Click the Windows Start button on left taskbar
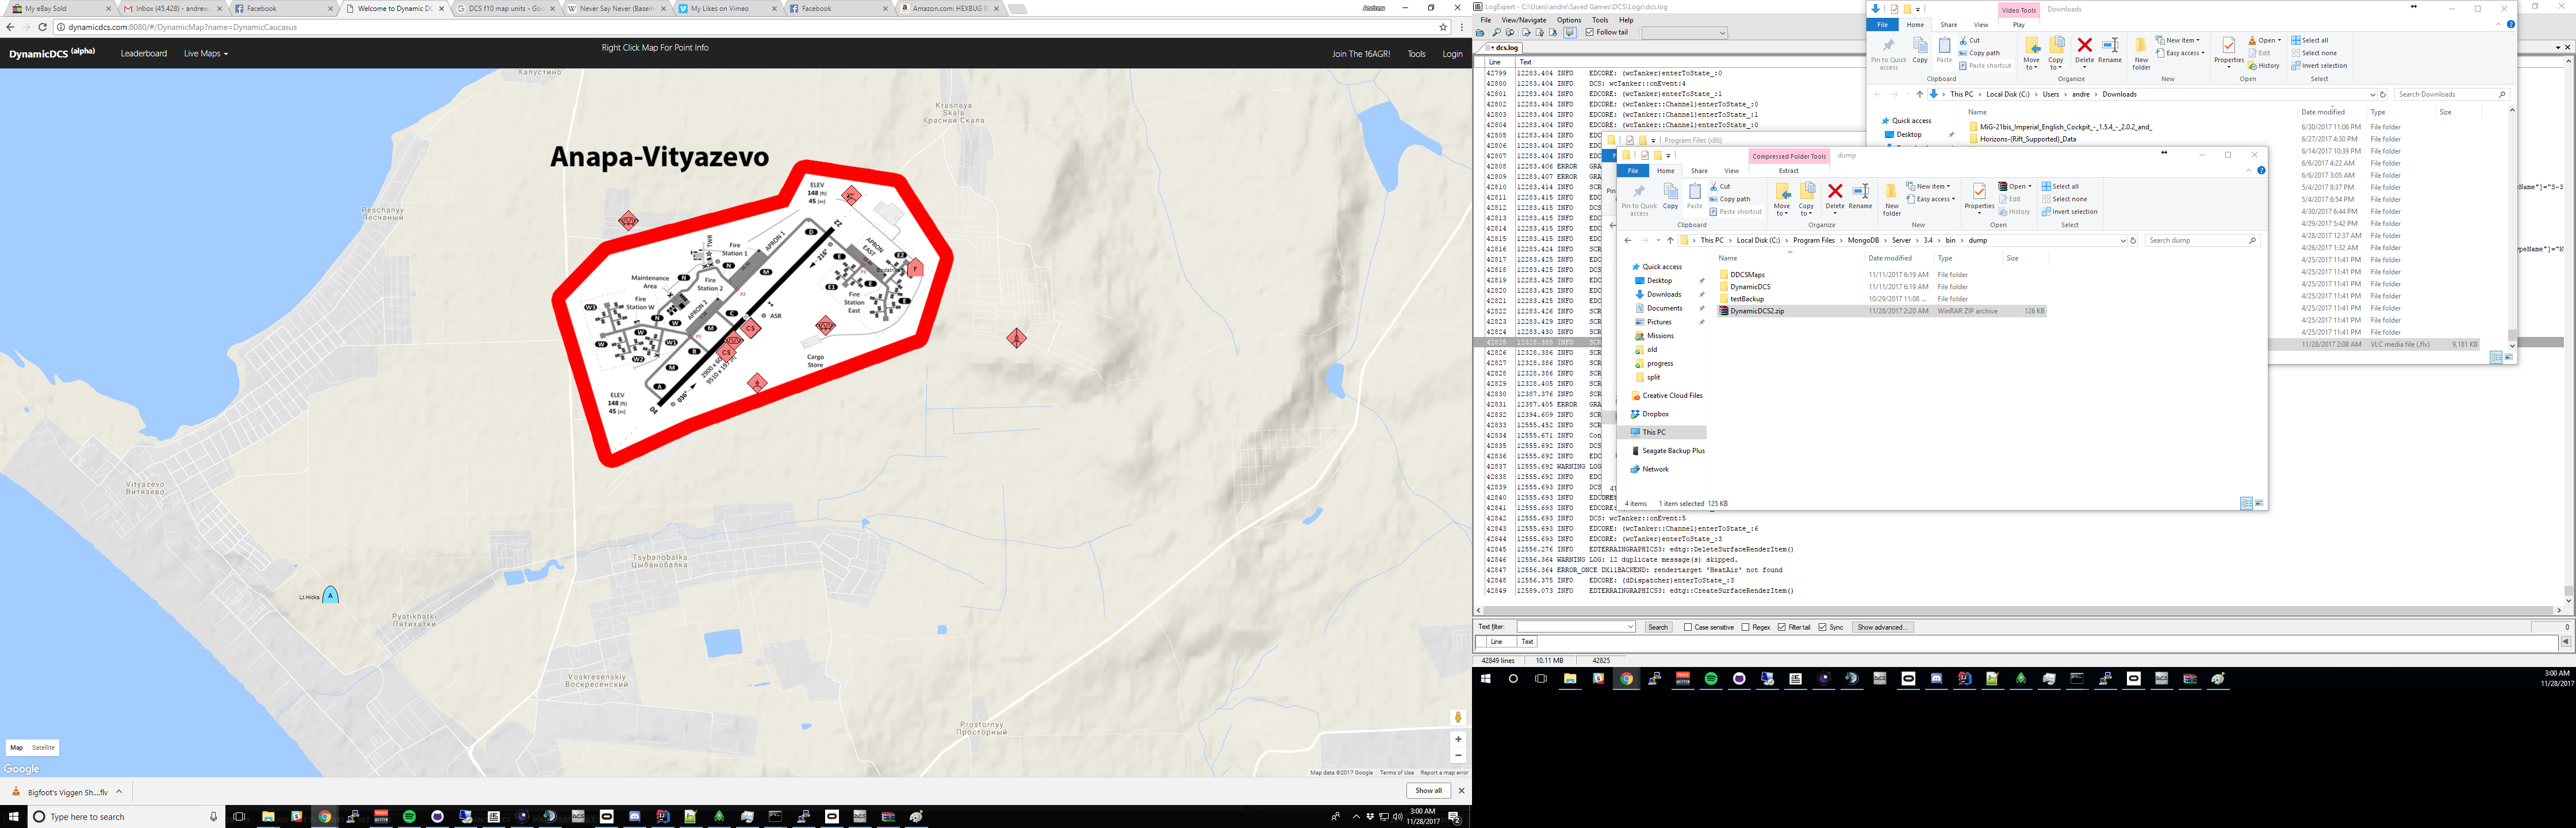 tap(14, 817)
